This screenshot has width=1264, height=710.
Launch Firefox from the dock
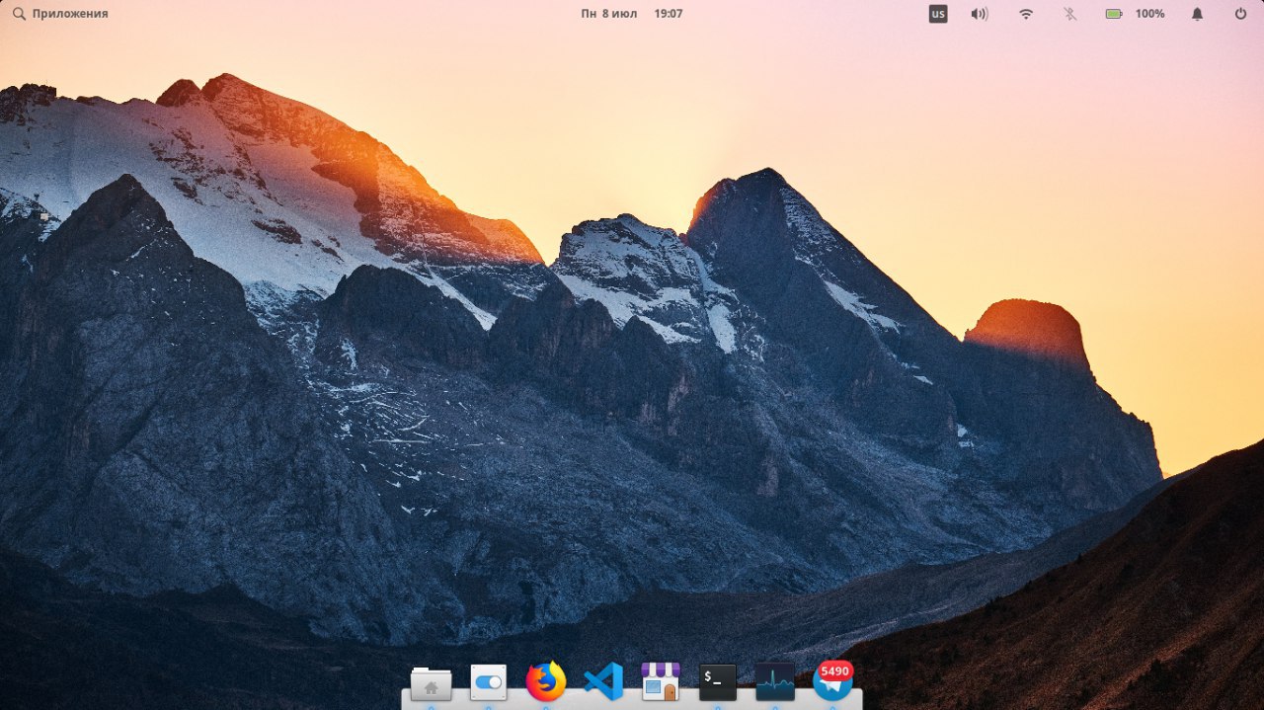pyautogui.click(x=545, y=681)
